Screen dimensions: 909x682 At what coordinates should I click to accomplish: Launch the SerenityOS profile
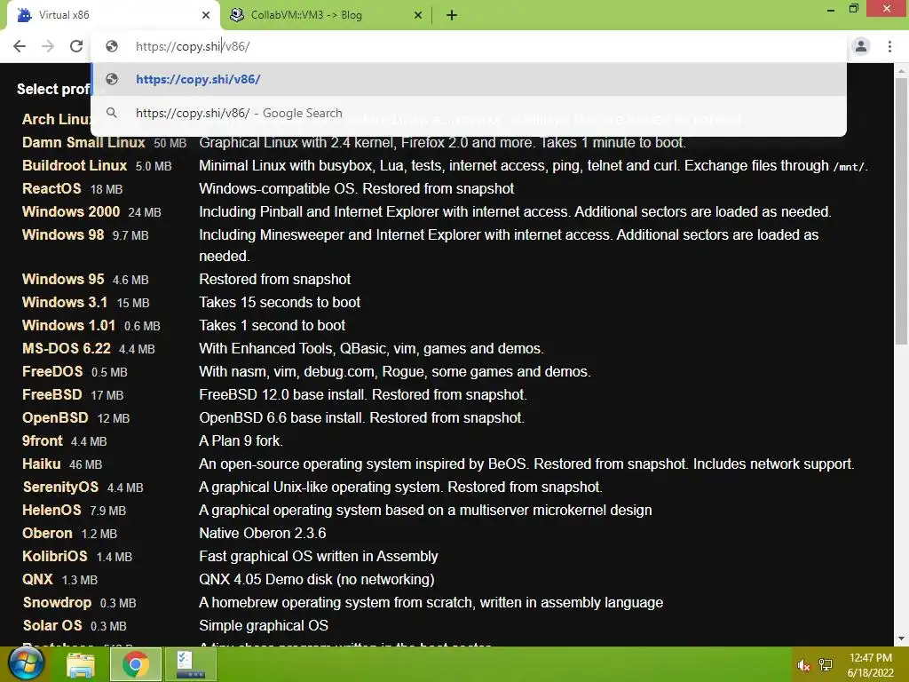pos(60,488)
